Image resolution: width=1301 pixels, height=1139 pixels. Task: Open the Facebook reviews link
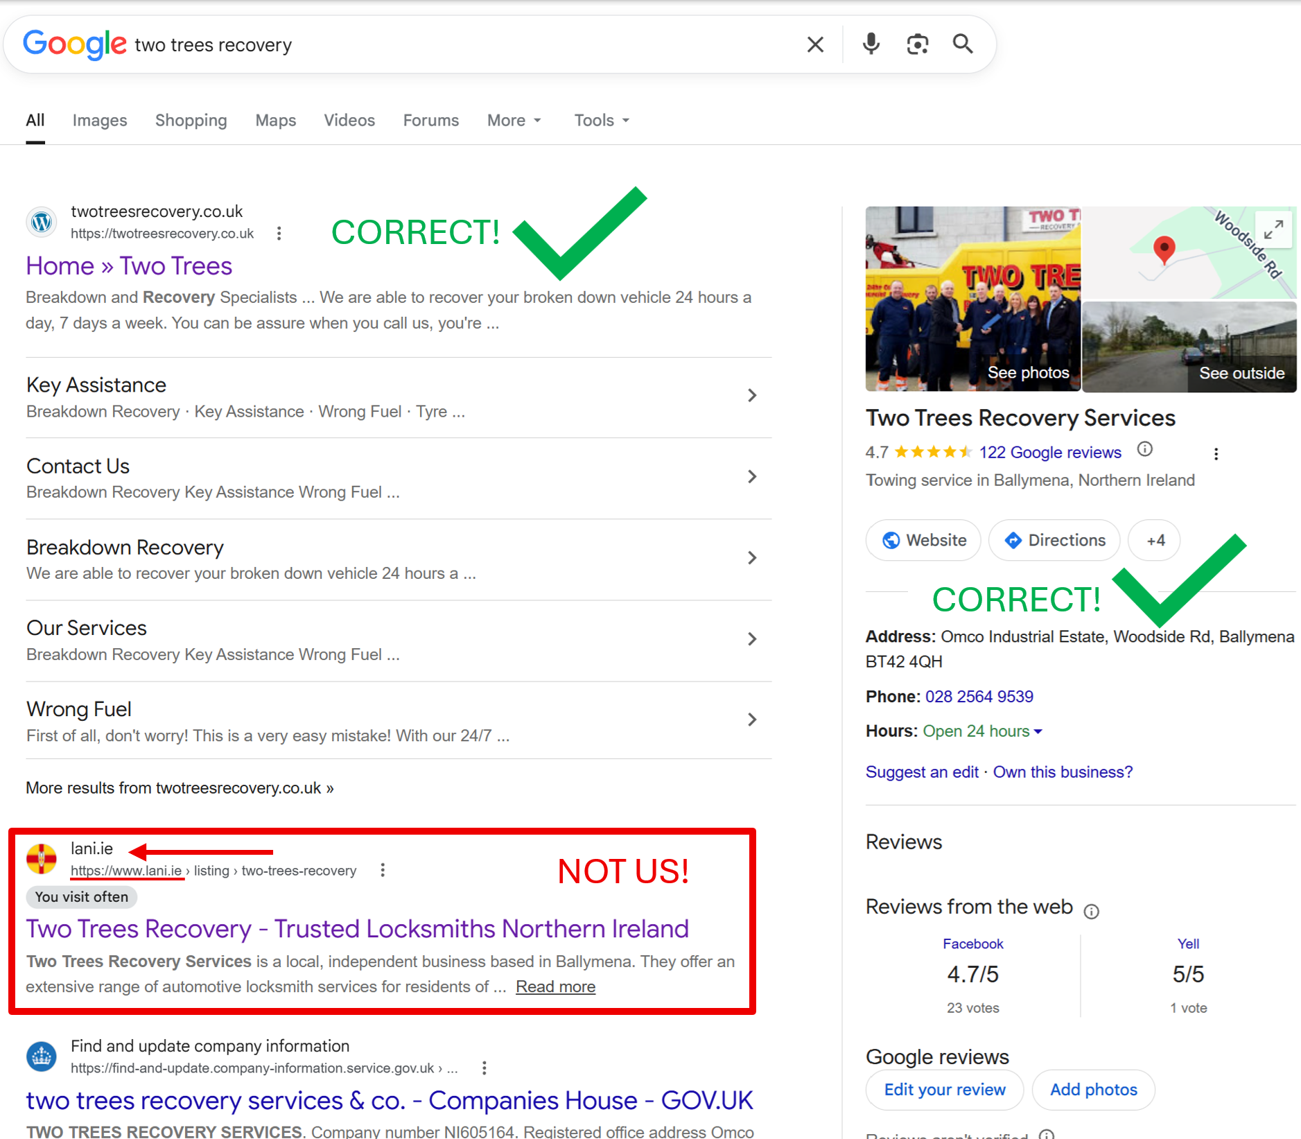(972, 944)
